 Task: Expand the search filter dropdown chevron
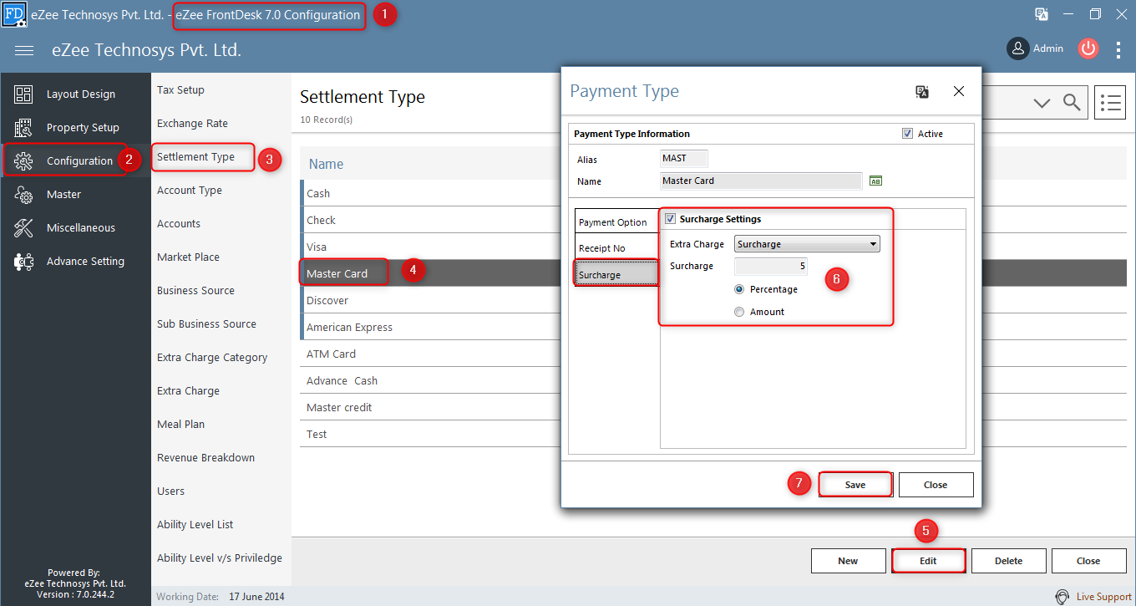coord(1042,103)
